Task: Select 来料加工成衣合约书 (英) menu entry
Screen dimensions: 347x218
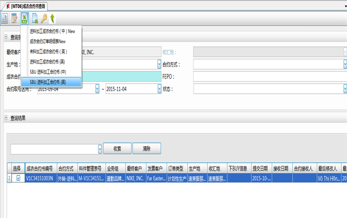Action: [48, 51]
